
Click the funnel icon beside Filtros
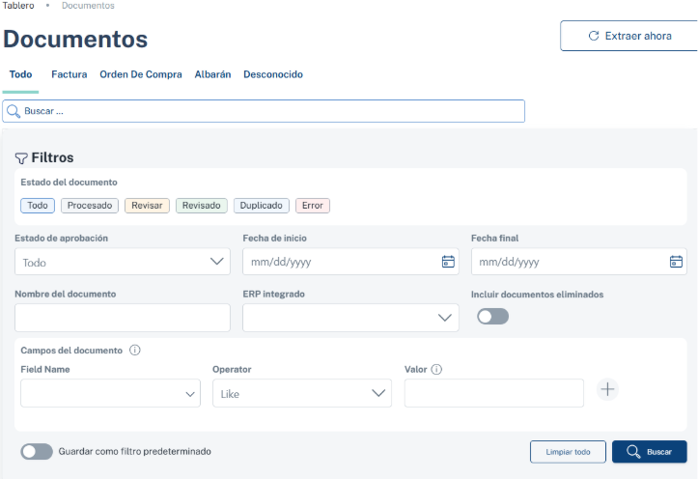pos(21,157)
